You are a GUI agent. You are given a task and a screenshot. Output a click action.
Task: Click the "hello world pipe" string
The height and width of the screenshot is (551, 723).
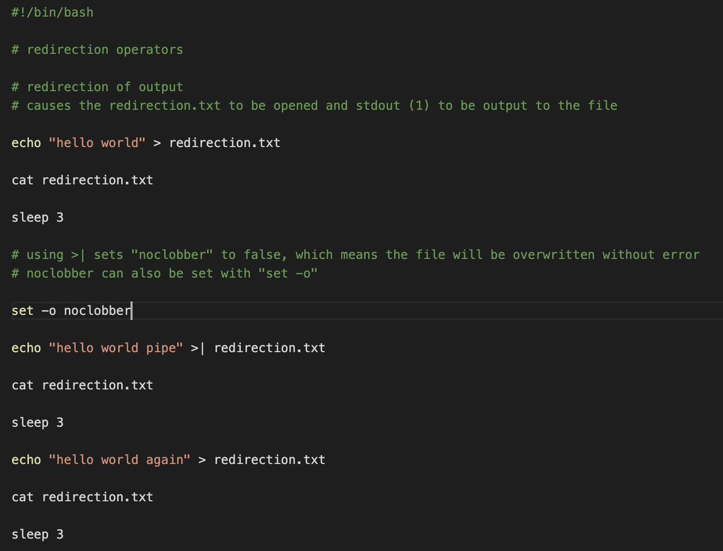point(116,348)
